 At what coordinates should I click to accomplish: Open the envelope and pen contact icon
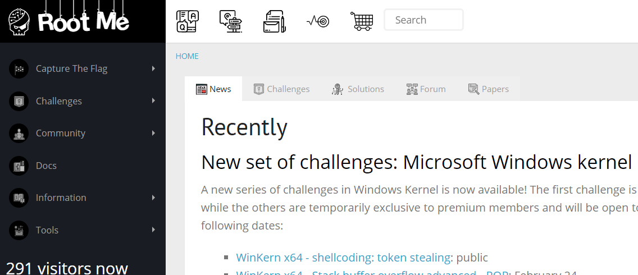[275, 21]
